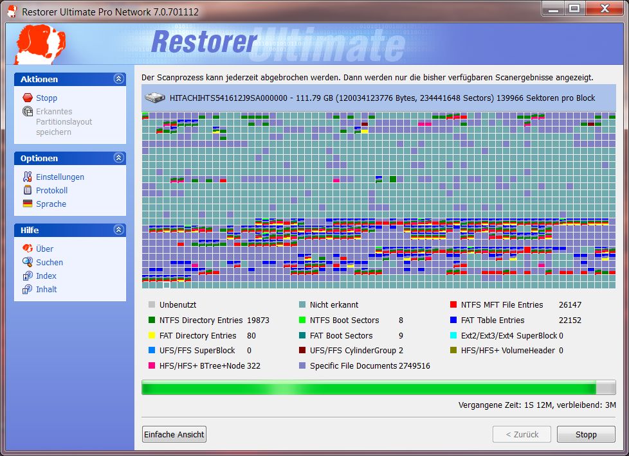
Task: Click the Aktionen panel header
Action: 70,79
